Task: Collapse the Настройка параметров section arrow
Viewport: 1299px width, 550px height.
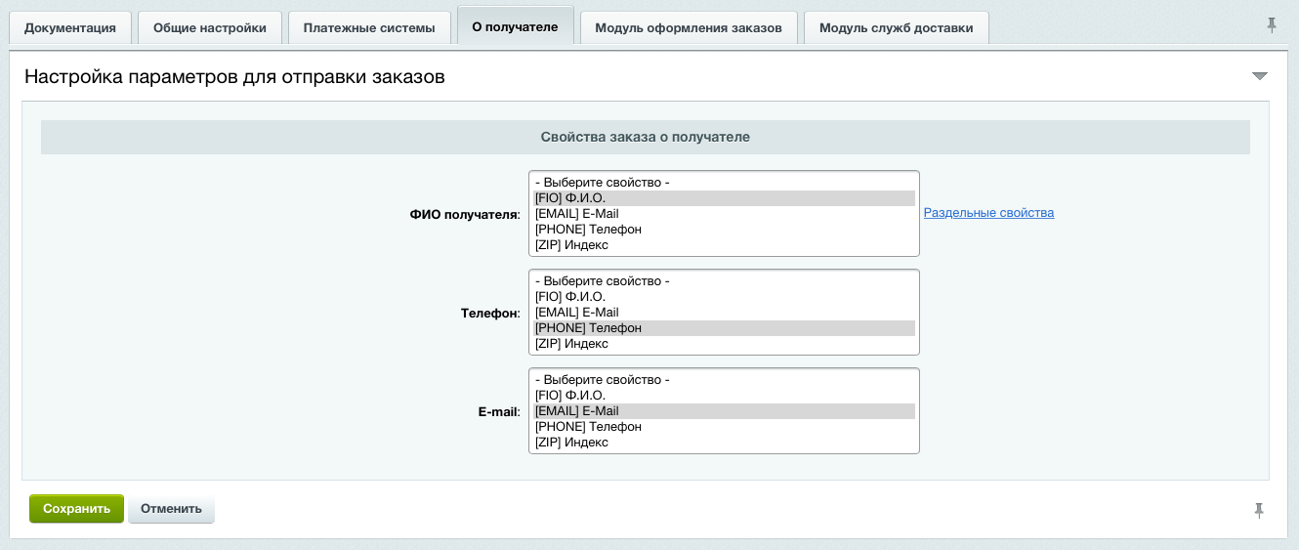Action: 1259,76
